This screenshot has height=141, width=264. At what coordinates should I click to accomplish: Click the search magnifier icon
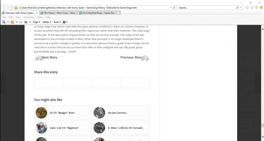click(x=237, y=8)
